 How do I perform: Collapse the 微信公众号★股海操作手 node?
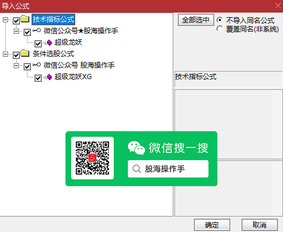[17, 31]
